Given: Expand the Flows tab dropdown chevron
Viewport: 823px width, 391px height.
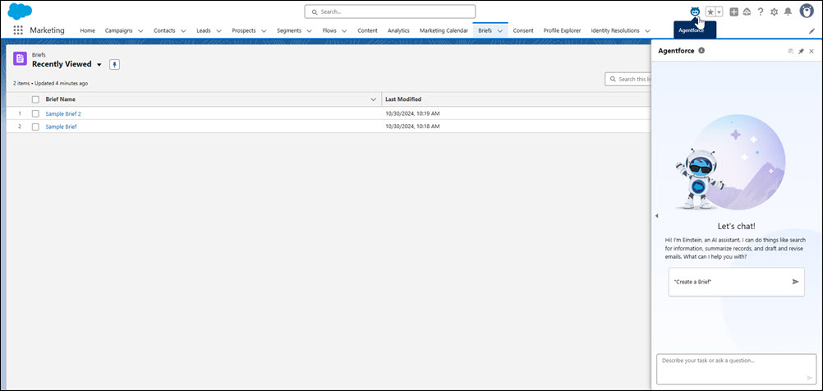Looking at the screenshot, I should 344,31.
